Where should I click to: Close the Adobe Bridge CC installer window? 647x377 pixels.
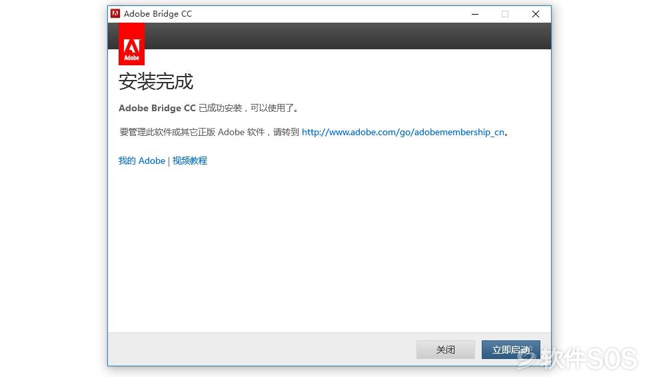click(x=536, y=14)
